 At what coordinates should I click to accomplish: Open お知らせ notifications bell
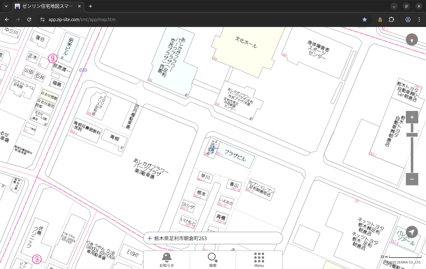166,259
